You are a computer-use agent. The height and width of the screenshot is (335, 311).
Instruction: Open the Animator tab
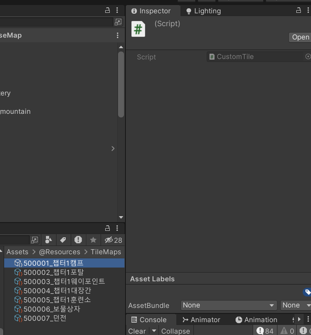(x=201, y=319)
